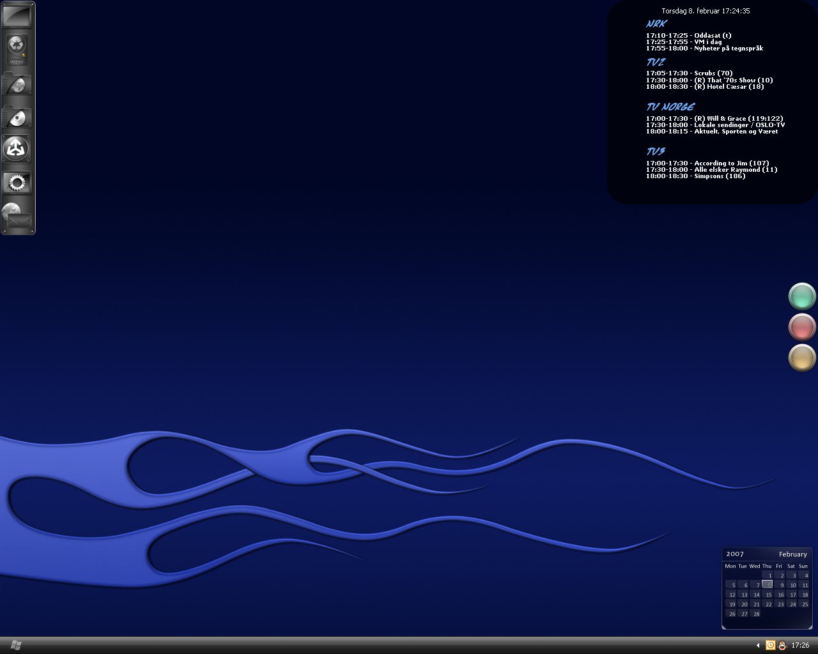Click the TV3 channel heading
Image resolution: width=818 pixels, height=654 pixels.
[x=656, y=151]
